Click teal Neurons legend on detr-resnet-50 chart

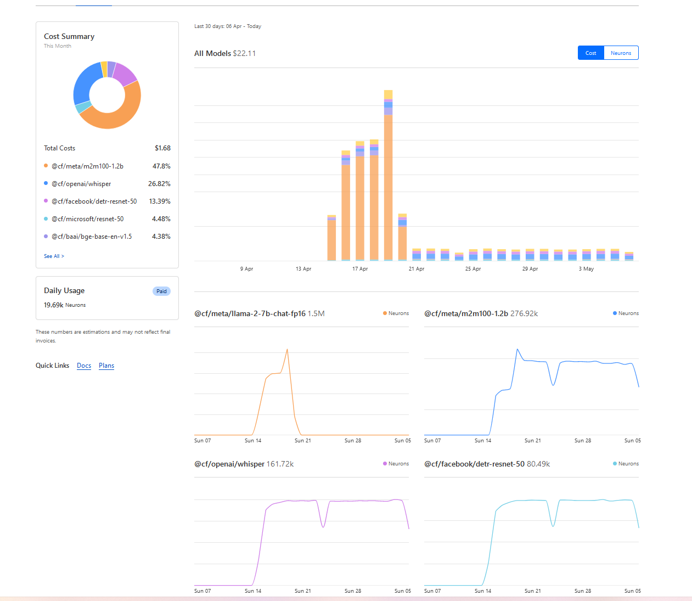tap(626, 464)
